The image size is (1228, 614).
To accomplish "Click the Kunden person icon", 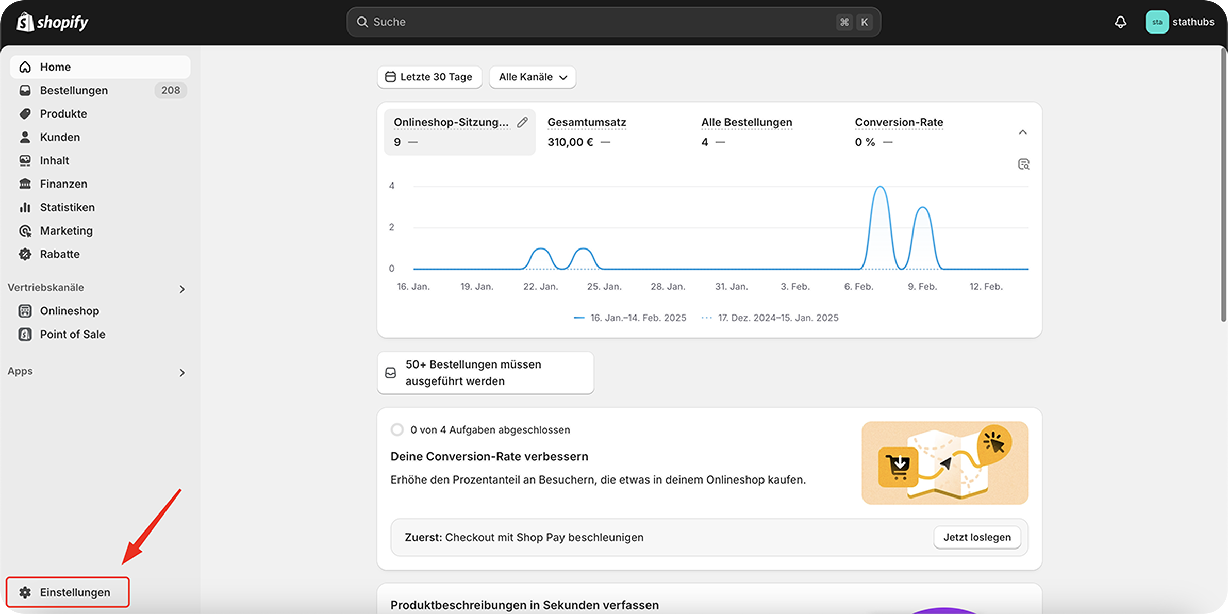I will point(25,137).
